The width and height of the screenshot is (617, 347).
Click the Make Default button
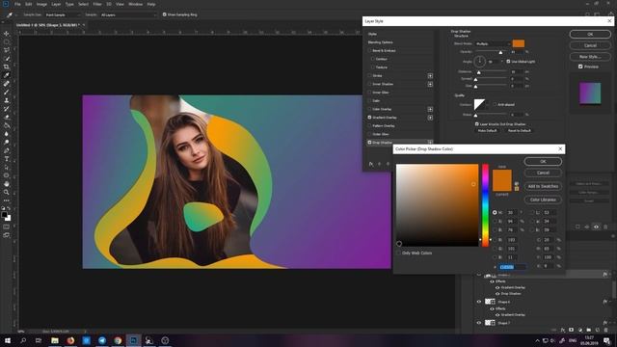[x=487, y=131]
